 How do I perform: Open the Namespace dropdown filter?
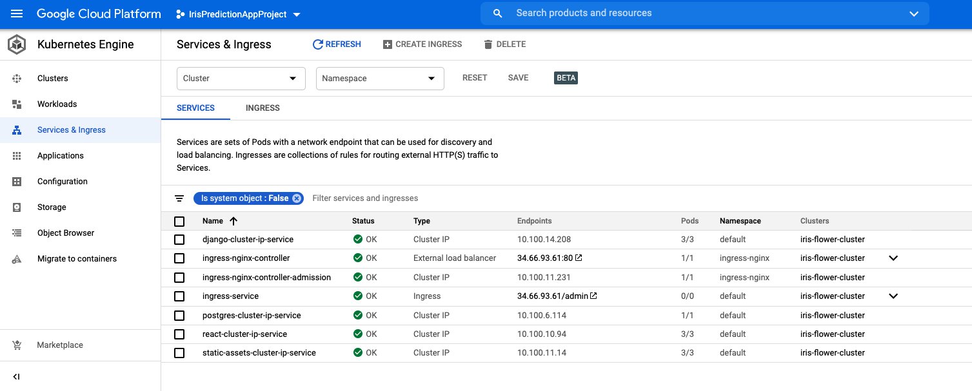tap(379, 79)
